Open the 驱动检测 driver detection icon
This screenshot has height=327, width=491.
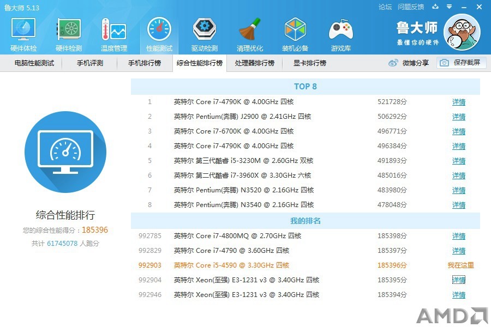point(205,35)
